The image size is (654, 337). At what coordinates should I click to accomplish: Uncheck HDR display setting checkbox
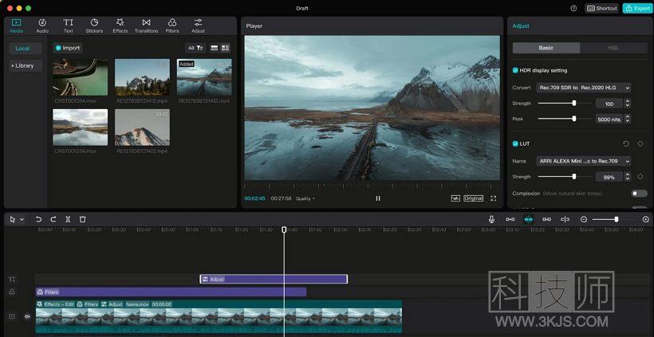click(x=515, y=70)
